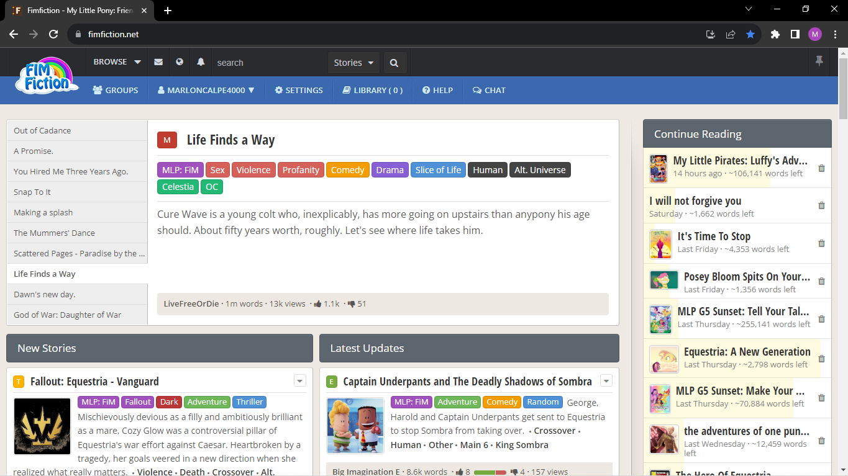Trash MLP G5 Sunset: Tell Your Tale entry

coord(821,319)
